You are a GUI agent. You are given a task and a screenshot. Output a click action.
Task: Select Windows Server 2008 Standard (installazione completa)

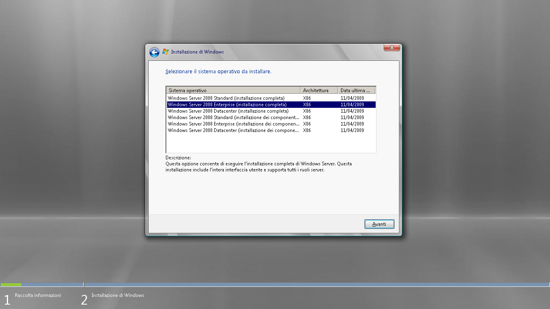coord(271,98)
